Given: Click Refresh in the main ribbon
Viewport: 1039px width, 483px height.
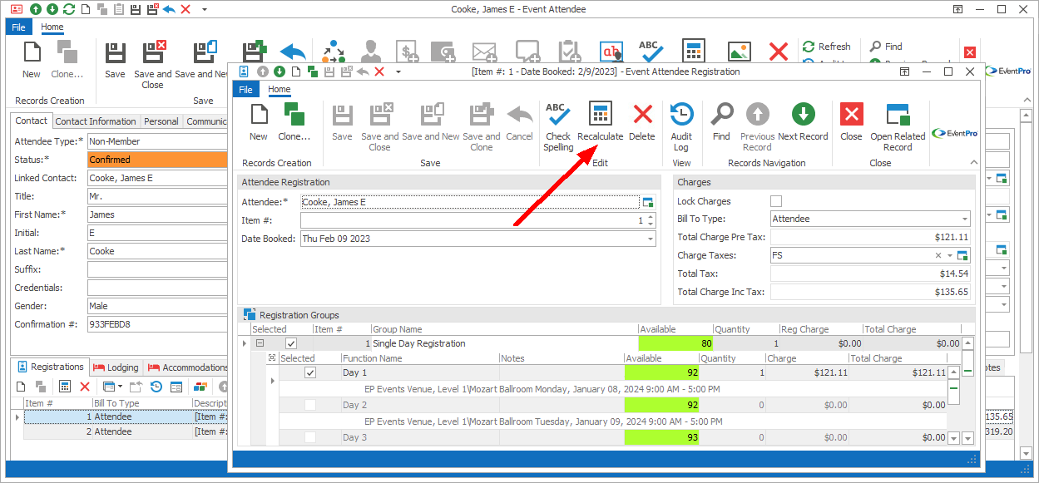Looking at the screenshot, I should pyautogui.click(x=826, y=47).
